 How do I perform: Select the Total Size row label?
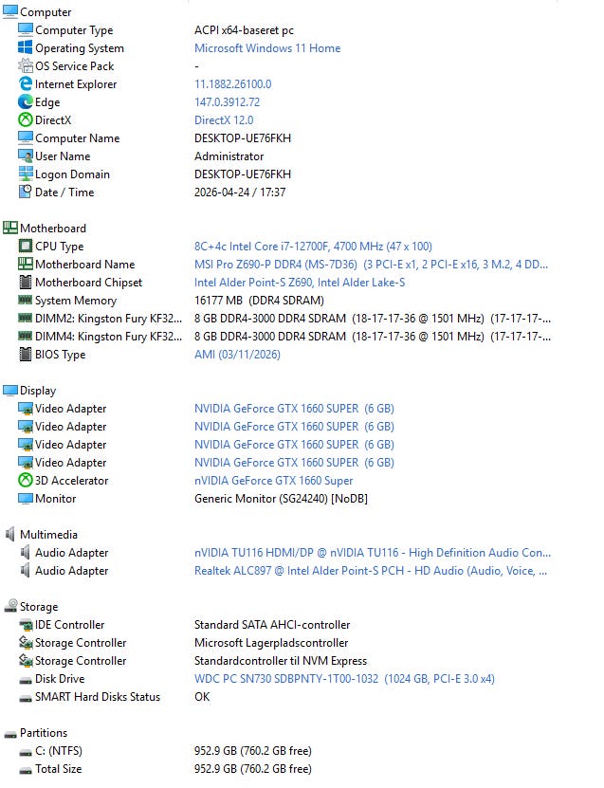coord(58,769)
